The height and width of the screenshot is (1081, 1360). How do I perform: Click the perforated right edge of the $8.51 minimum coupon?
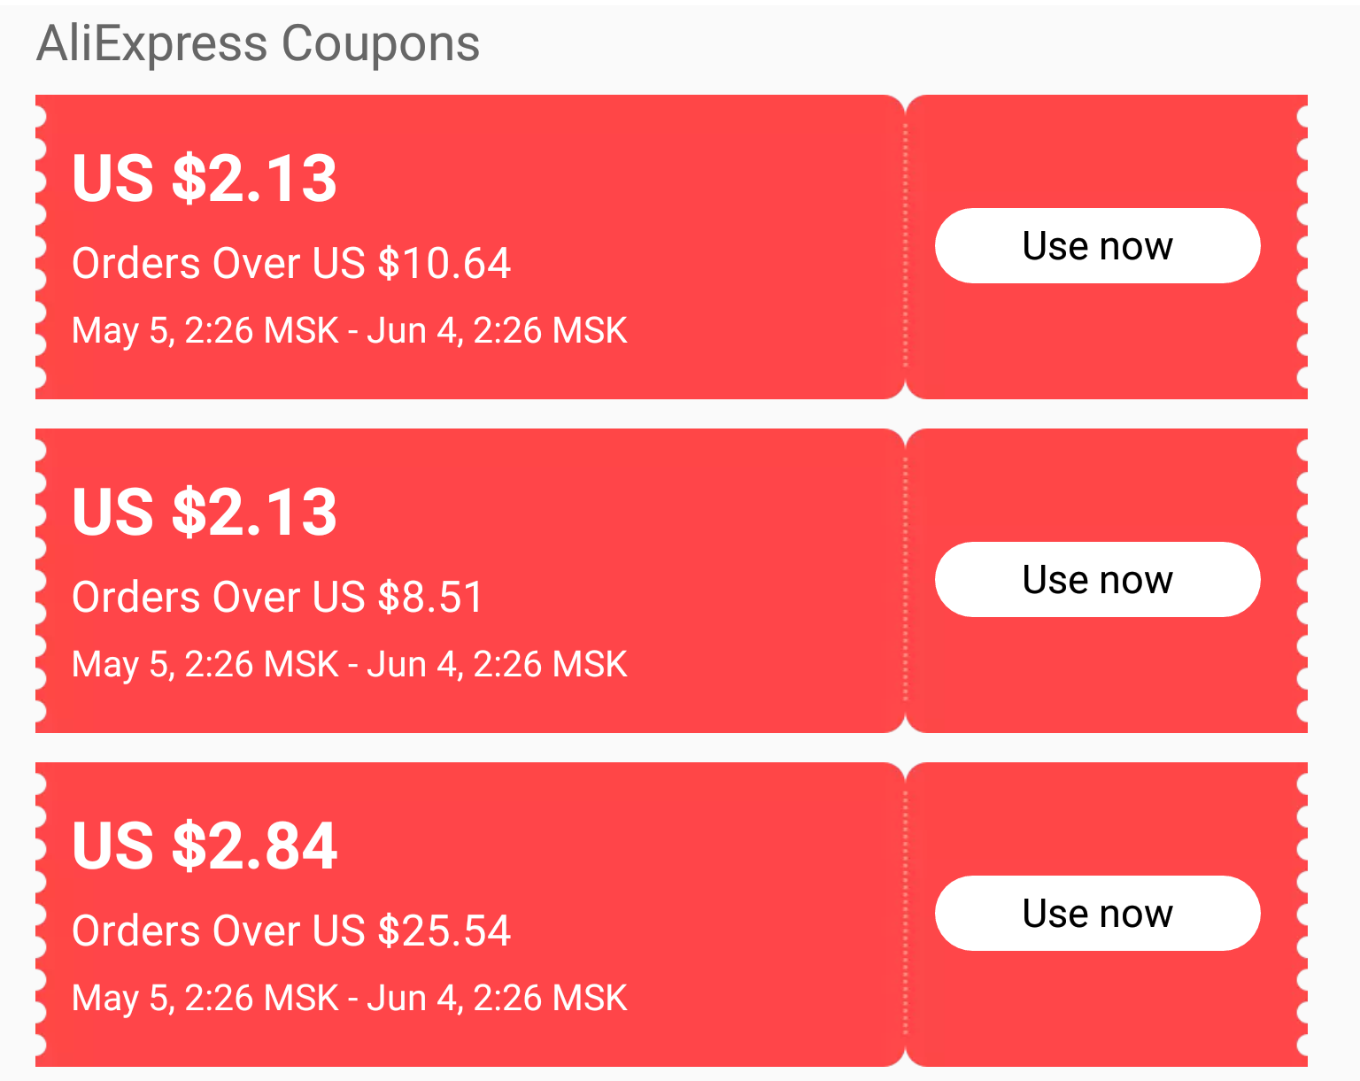pos(1302,581)
